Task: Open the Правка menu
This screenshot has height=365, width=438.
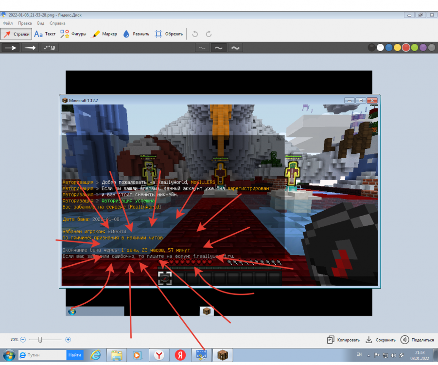Action: (x=25, y=23)
